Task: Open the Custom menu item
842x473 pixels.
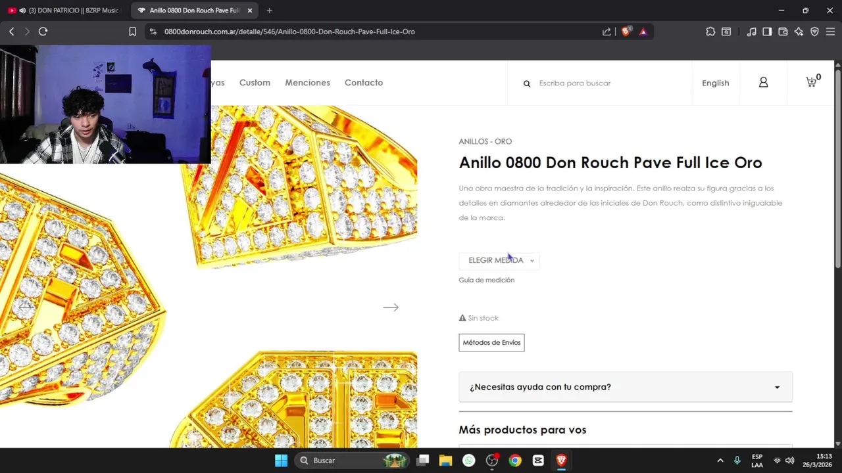Action: pos(255,83)
